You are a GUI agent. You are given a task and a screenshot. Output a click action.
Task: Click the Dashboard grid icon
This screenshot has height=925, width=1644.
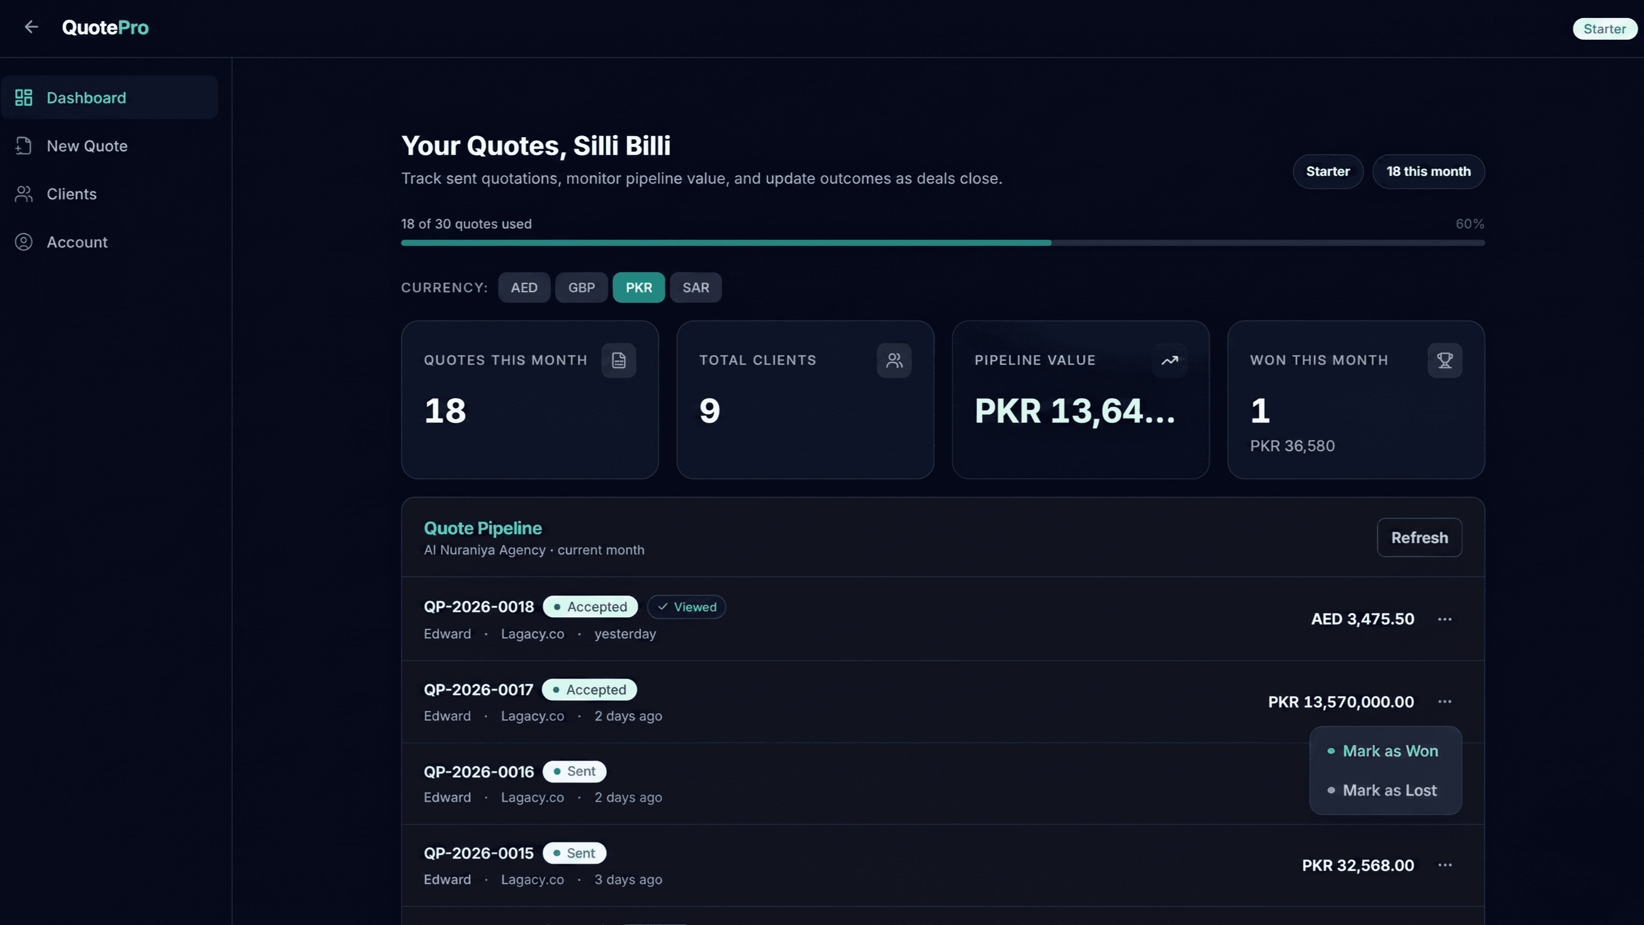pos(23,98)
